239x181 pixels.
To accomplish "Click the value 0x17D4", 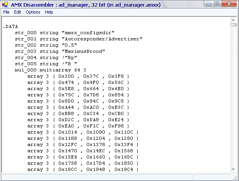I will 96,164.
